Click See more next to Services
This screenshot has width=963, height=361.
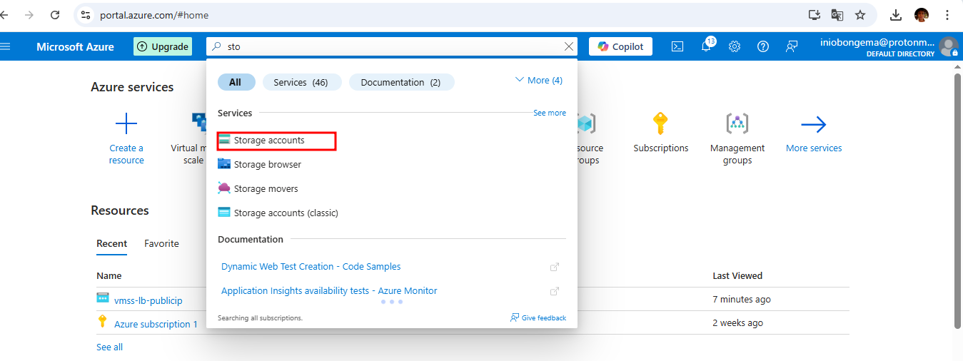pyautogui.click(x=550, y=113)
